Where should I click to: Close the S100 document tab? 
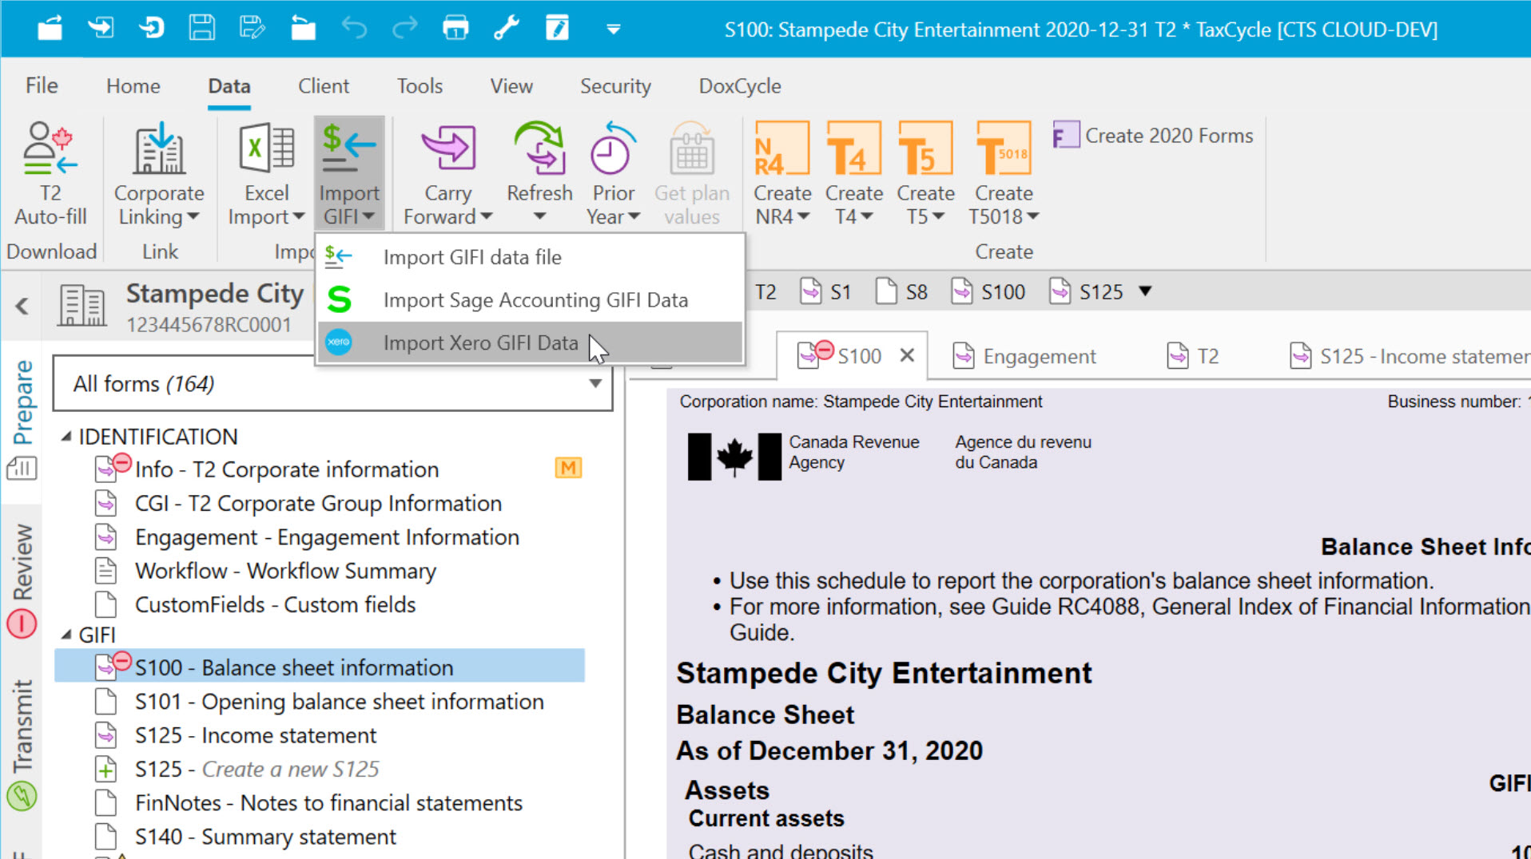pos(907,355)
